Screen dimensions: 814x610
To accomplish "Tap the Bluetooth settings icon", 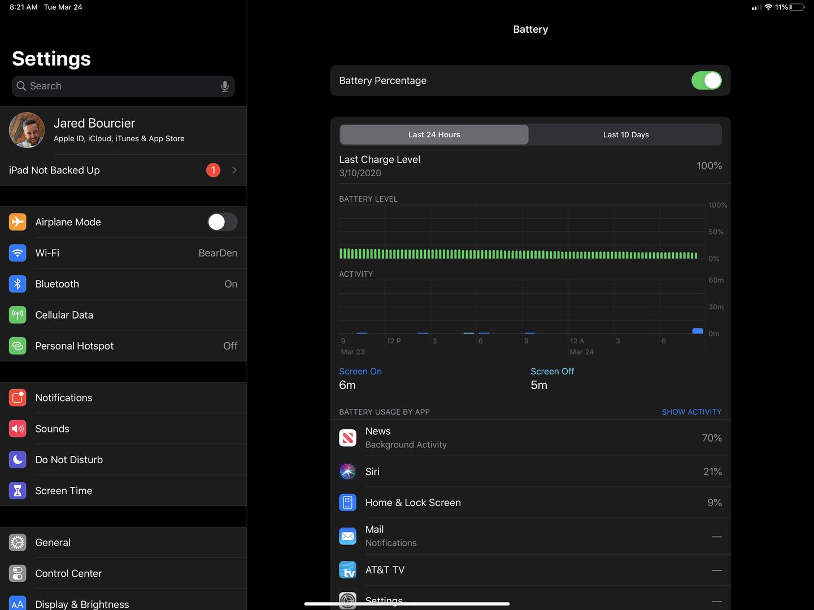I will tap(18, 284).
